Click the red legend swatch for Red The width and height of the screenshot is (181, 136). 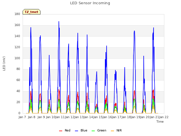(61, 131)
